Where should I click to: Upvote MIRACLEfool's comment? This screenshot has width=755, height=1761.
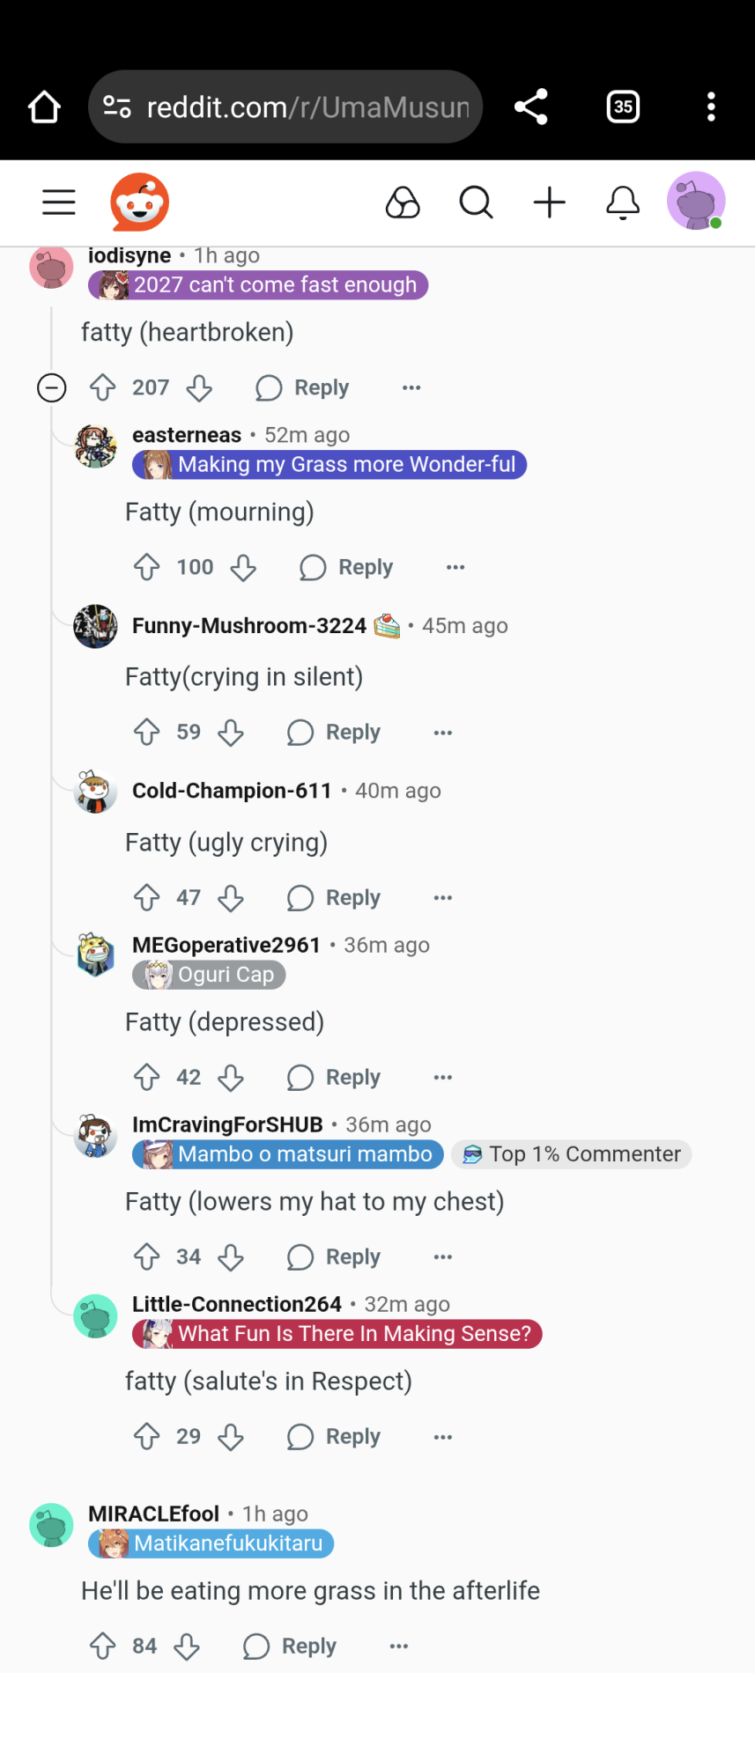pyautogui.click(x=103, y=1647)
